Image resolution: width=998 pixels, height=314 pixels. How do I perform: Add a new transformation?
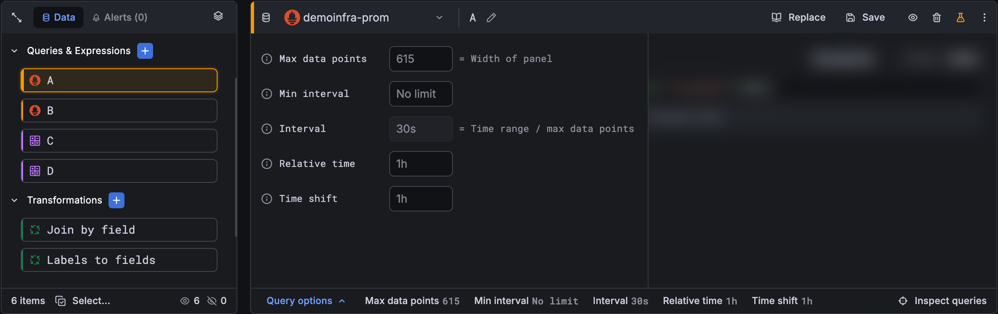click(x=116, y=200)
